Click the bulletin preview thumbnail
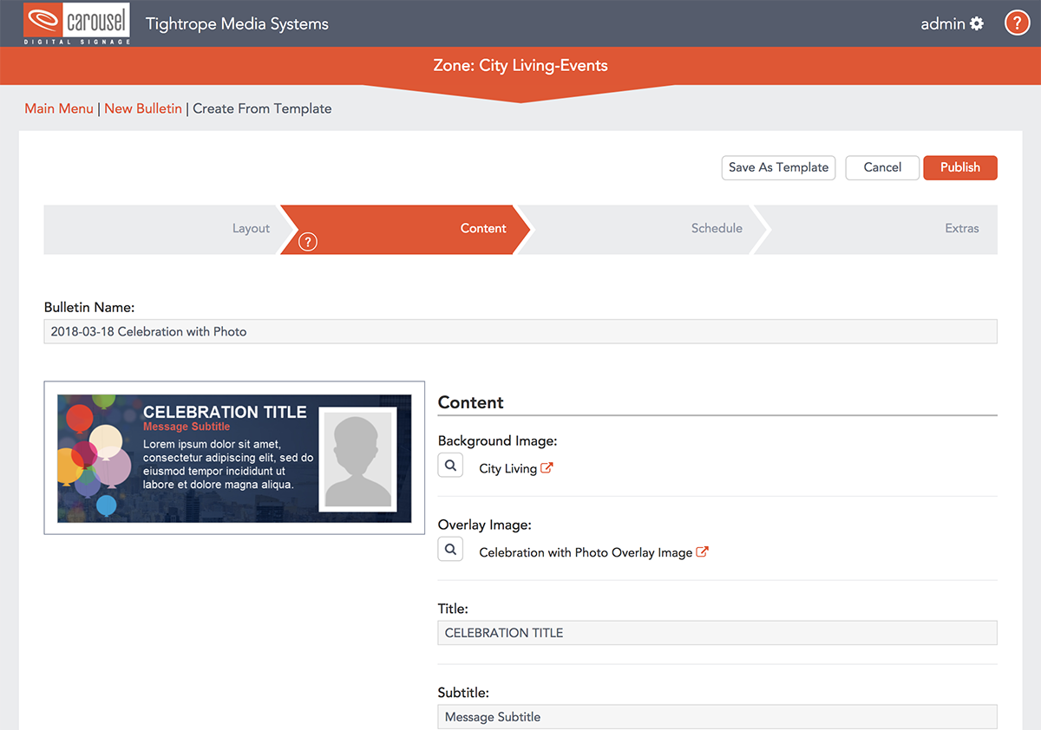 [x=234, y=458]
